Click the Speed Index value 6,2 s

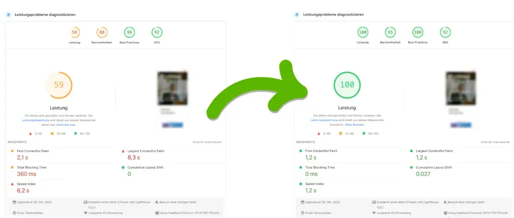point(23,190)
